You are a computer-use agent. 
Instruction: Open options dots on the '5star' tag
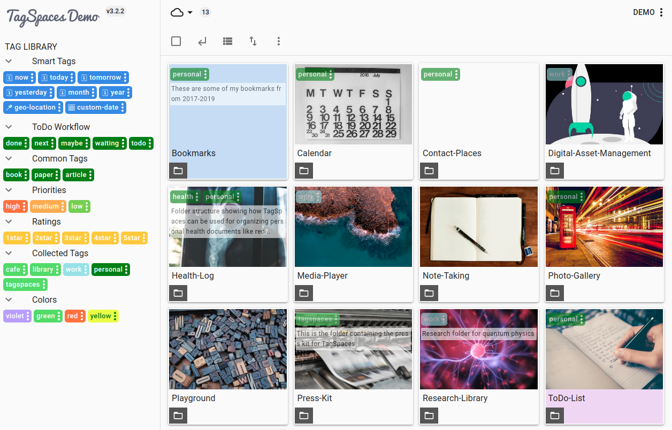144,238
